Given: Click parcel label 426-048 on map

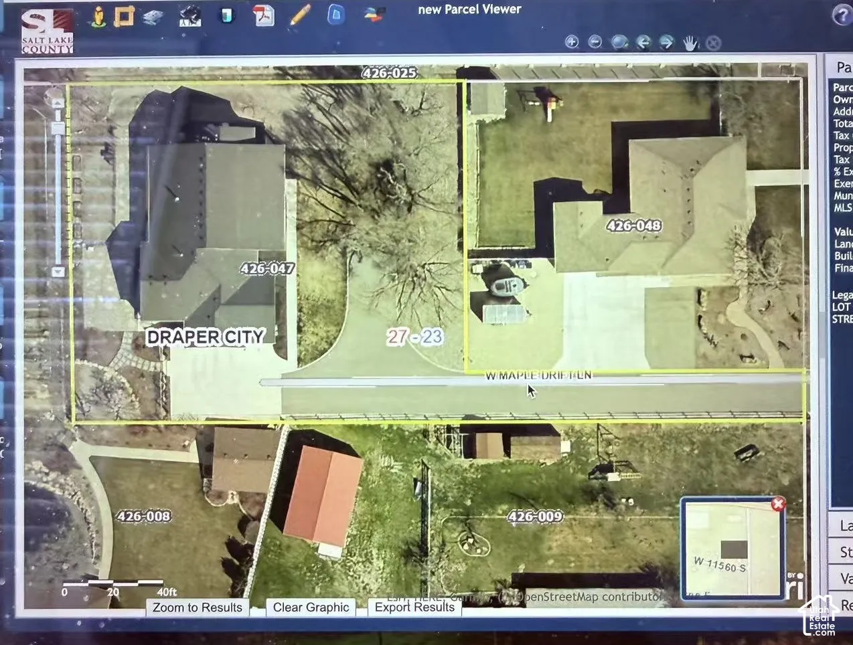Looking at the screenshot, I should pyautogui.click(x=633, y=225).
